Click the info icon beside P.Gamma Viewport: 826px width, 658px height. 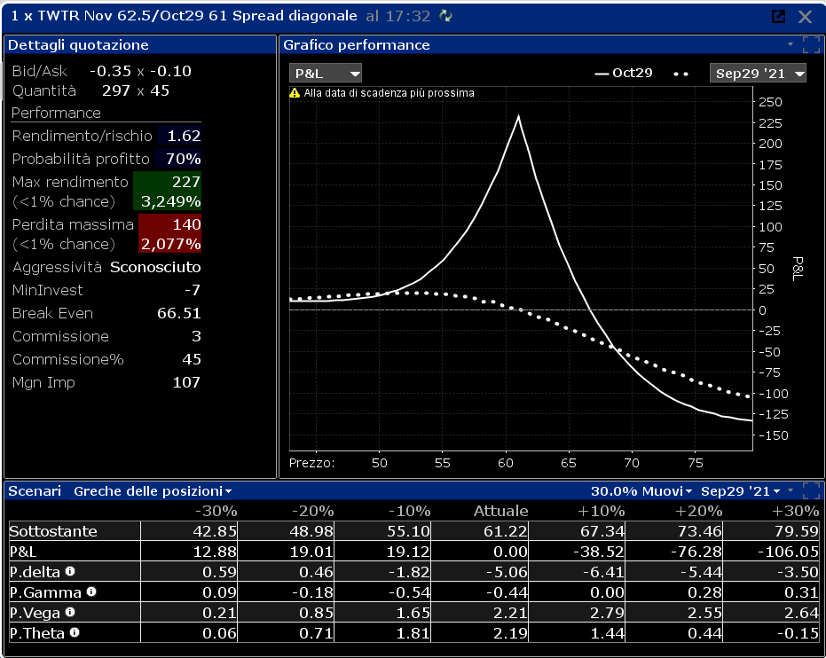click(x=91, y=591)
